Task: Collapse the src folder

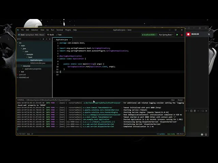Action: (x=18, y=43)
